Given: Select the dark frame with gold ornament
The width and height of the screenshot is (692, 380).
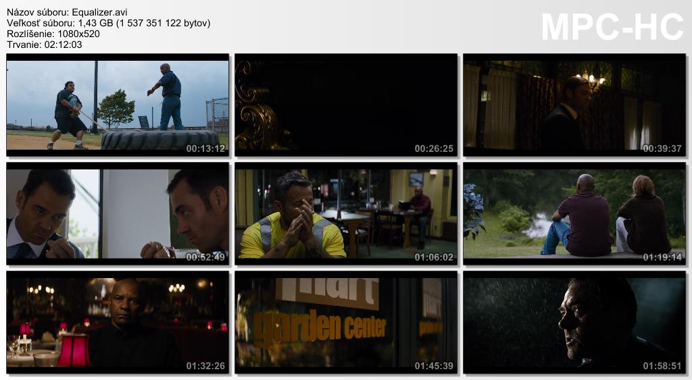Looking at the screenshot, I should pyautogui.click(x=346, y=105).
